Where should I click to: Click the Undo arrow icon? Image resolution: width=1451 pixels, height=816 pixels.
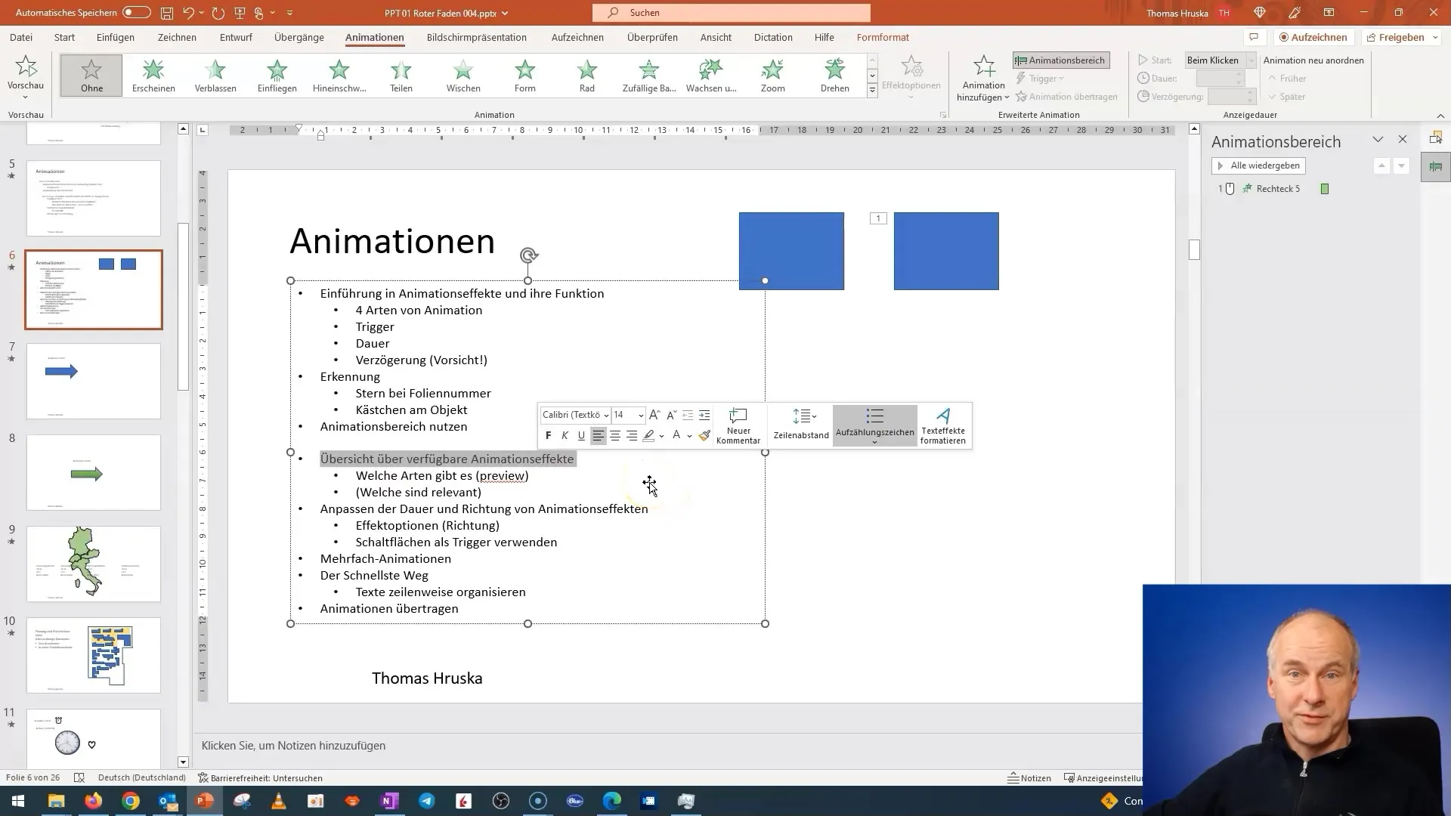tap(189, 13)
